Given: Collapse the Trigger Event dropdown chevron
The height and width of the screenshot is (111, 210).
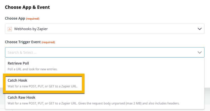Looking at the screenshot, I should point(200,52).
